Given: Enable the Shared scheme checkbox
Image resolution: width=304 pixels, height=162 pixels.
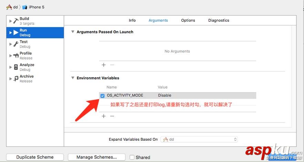Looking at the screenshot, I should coord(132,157).
